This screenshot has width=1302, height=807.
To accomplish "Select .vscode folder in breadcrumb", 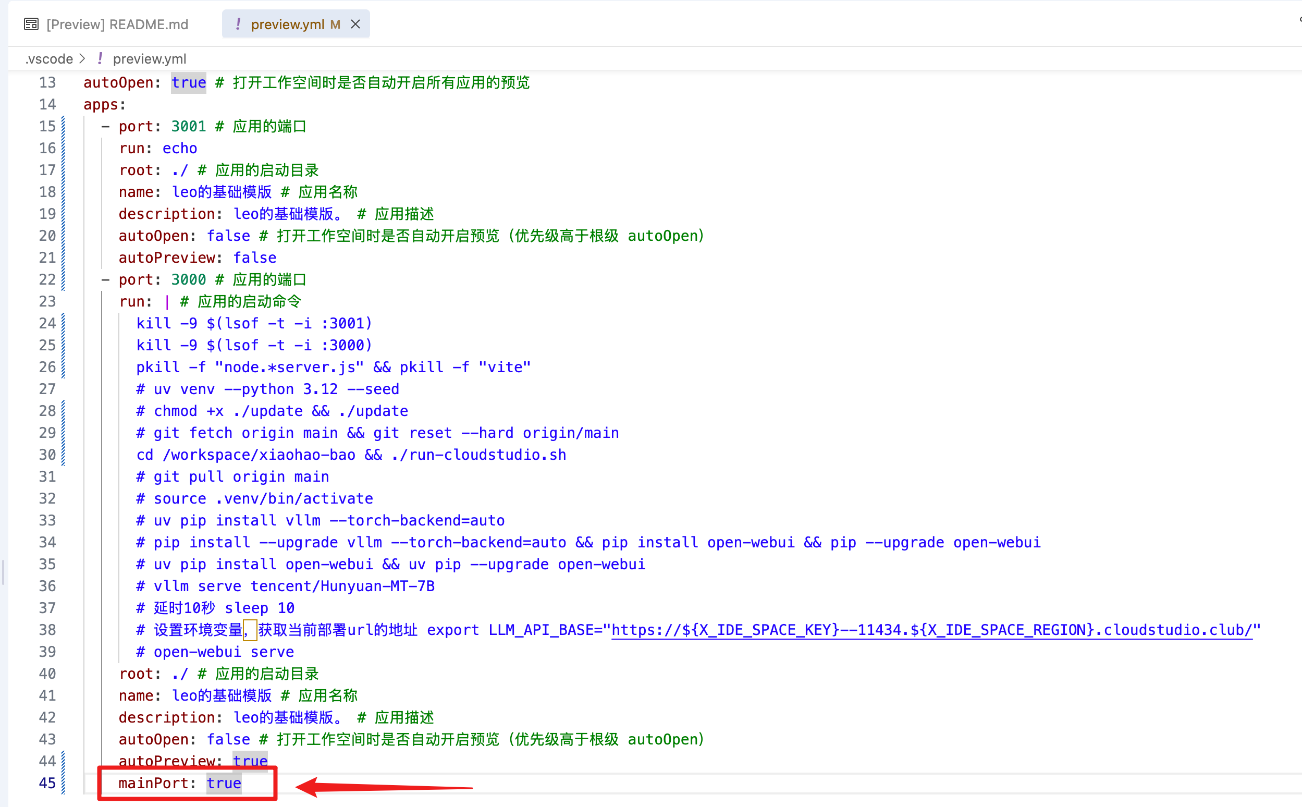I will [49, 59].
